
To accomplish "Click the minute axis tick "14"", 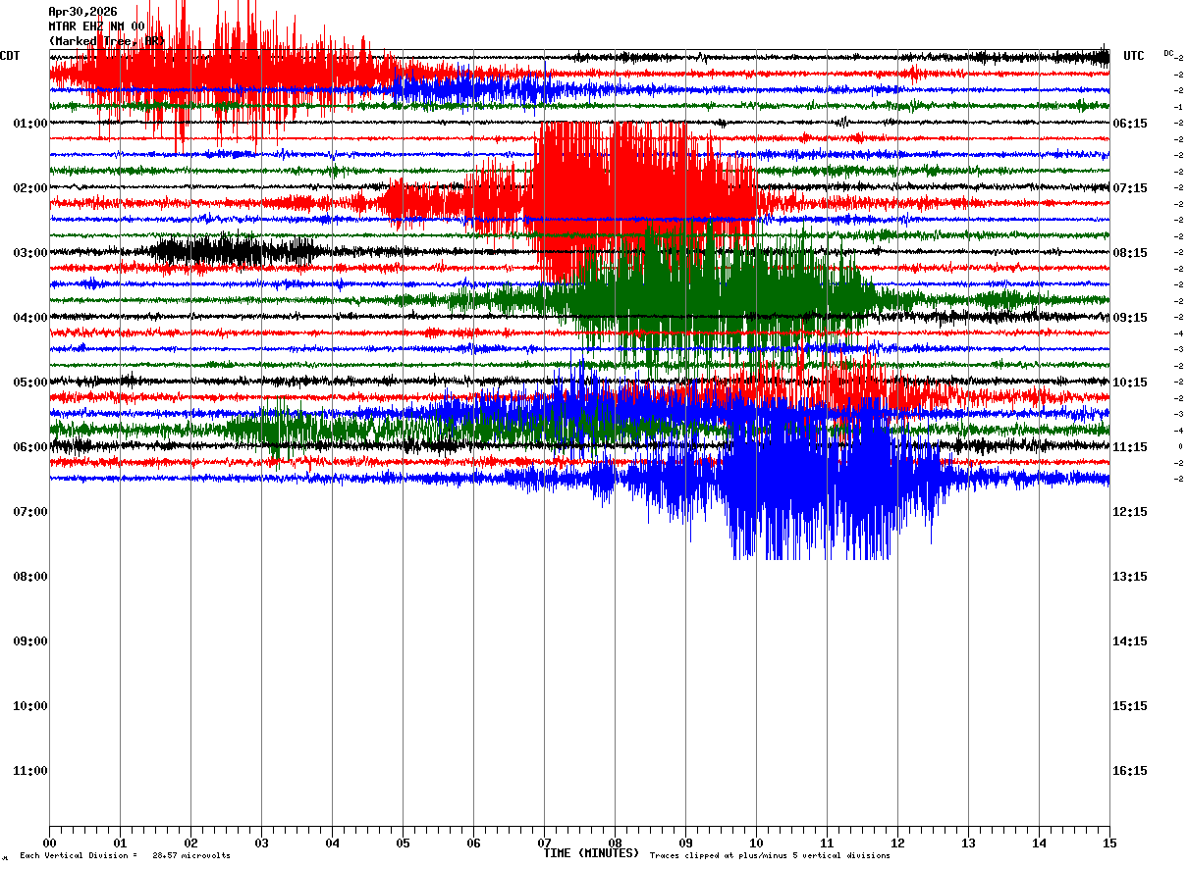I will click(x=1039, y=843).
